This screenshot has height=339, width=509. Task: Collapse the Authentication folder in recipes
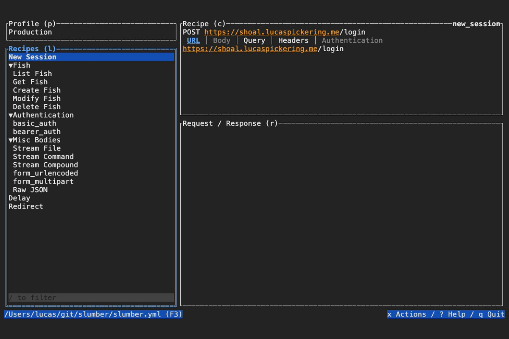(11, 115)
